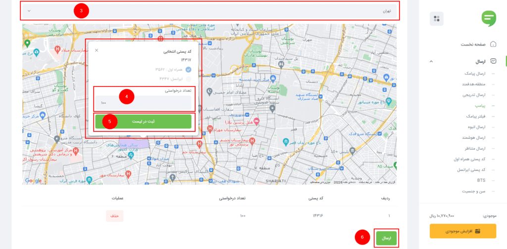
Task: Open ارسال پیامک in the sidebar
Action: (x=475, y=74)
